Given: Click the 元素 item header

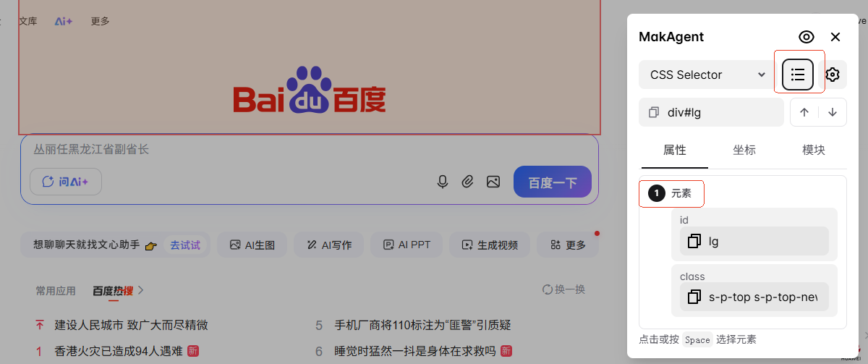Looking at the screenshot, I should [x=671, y=193].
